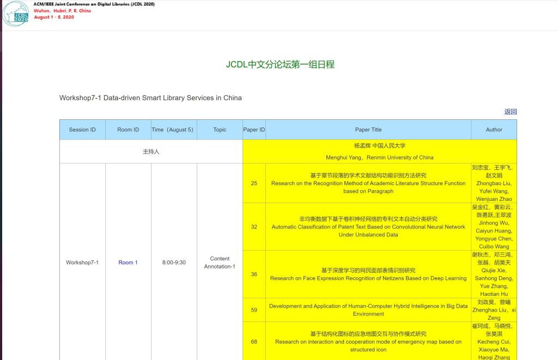Click paper ID 68 cell

click(254, 341)
